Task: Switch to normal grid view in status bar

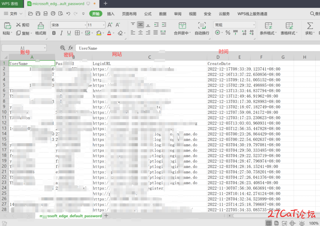Action: [x=269, y=223]
